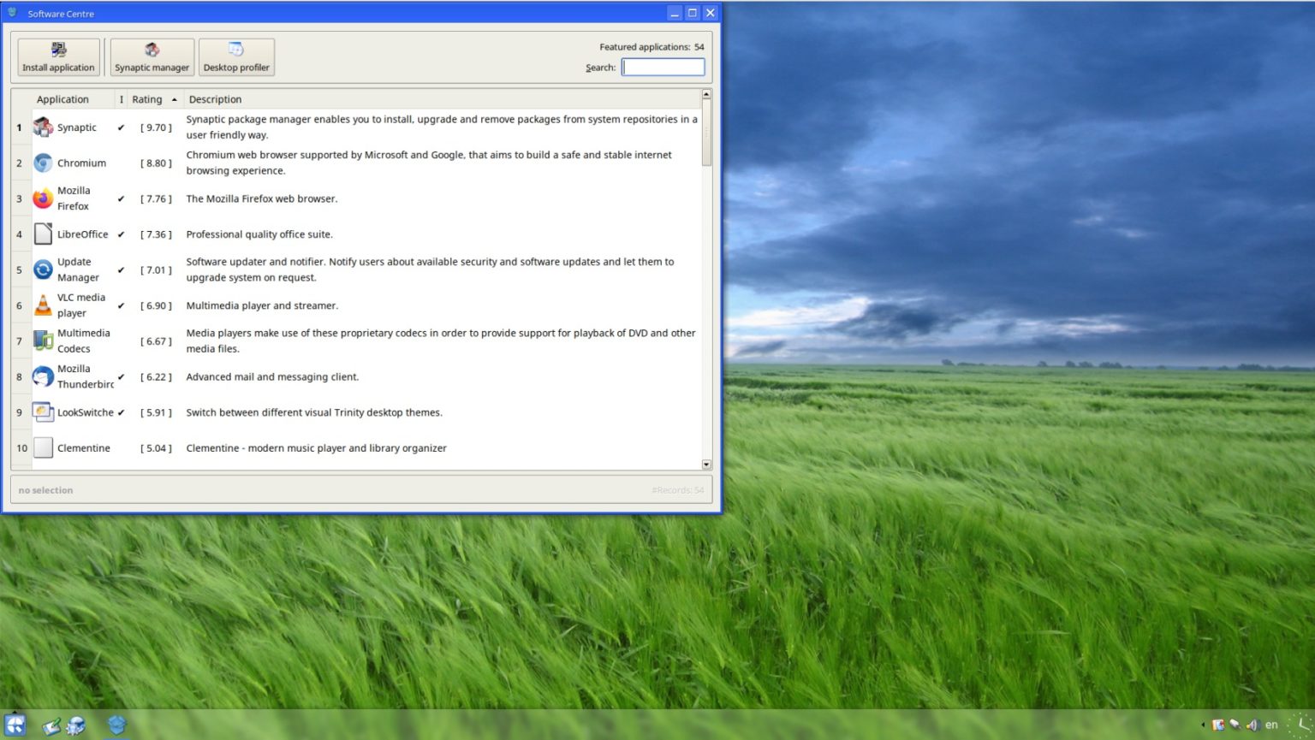Viewport: 1315px width, 740px height.
Task: Click the installed checkmark for Synaptic
Action: tap(121, 127)
